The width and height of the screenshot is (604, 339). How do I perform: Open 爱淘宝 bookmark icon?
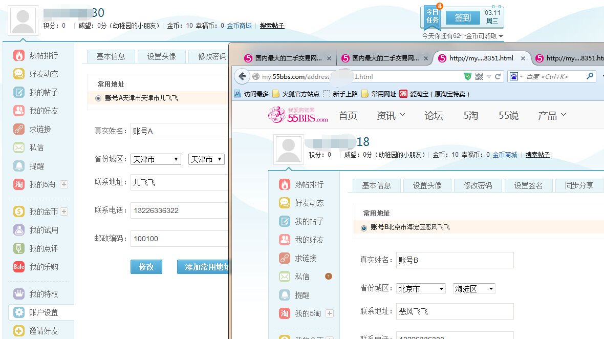click(x=403, y=94)
